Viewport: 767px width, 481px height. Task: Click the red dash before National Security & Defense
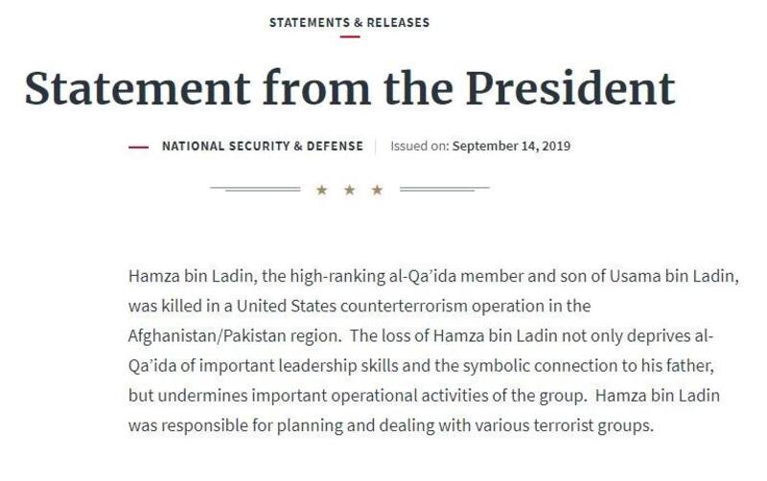coord(138,148)
